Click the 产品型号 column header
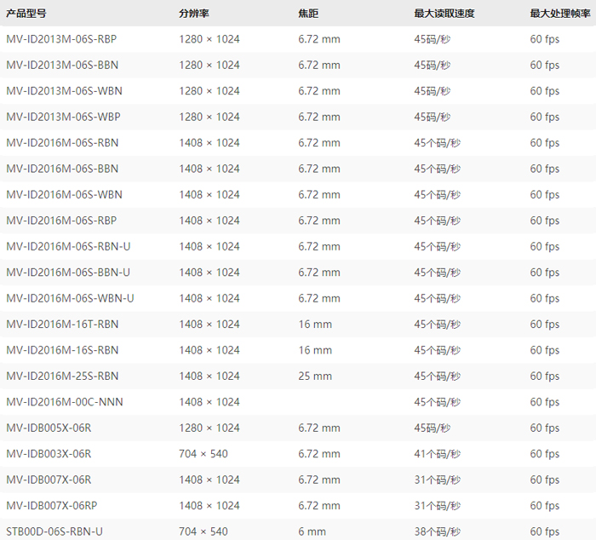This screenshot has width=596, height=540. [x=25, y=14]
